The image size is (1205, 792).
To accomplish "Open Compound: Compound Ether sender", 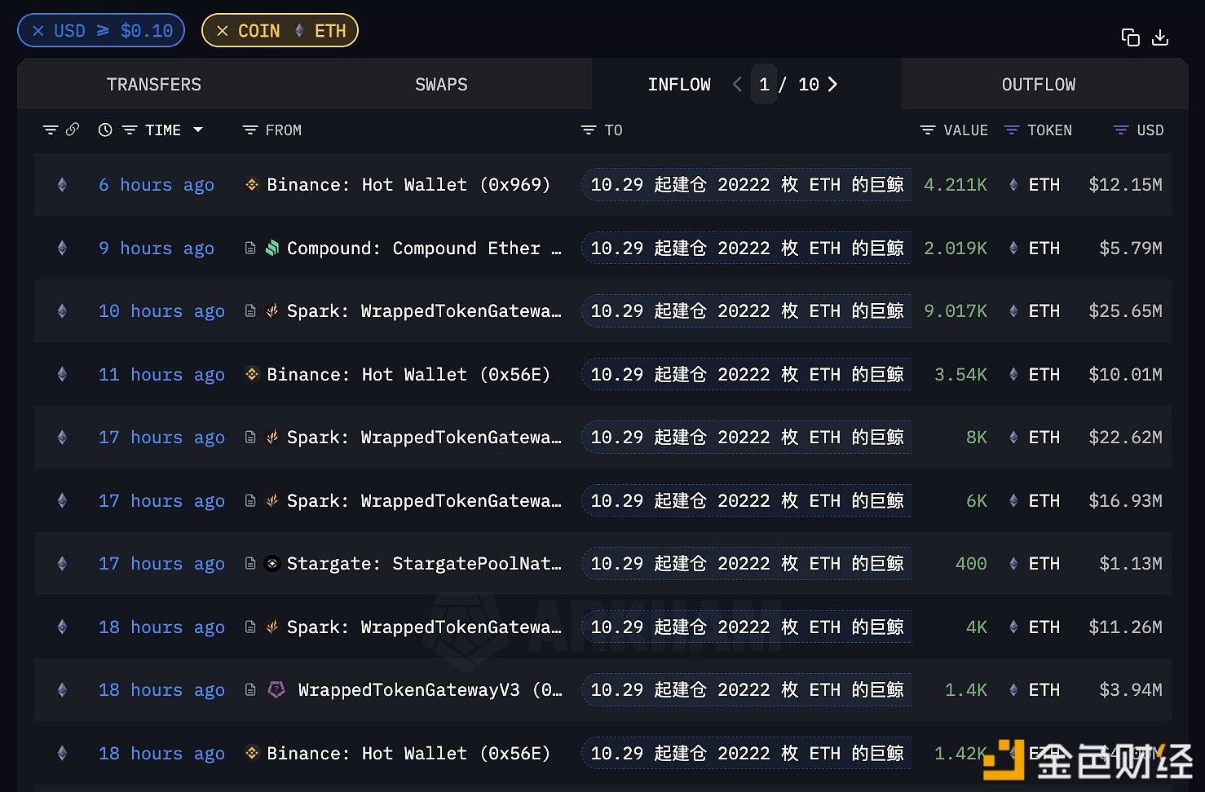I will (424, 249).
